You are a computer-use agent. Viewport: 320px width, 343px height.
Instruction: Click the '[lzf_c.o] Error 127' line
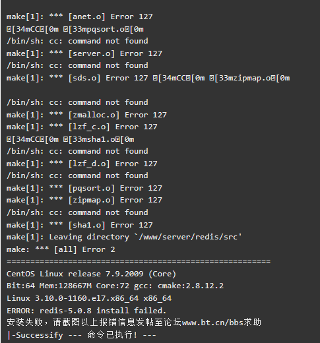(x=82, y=127)
